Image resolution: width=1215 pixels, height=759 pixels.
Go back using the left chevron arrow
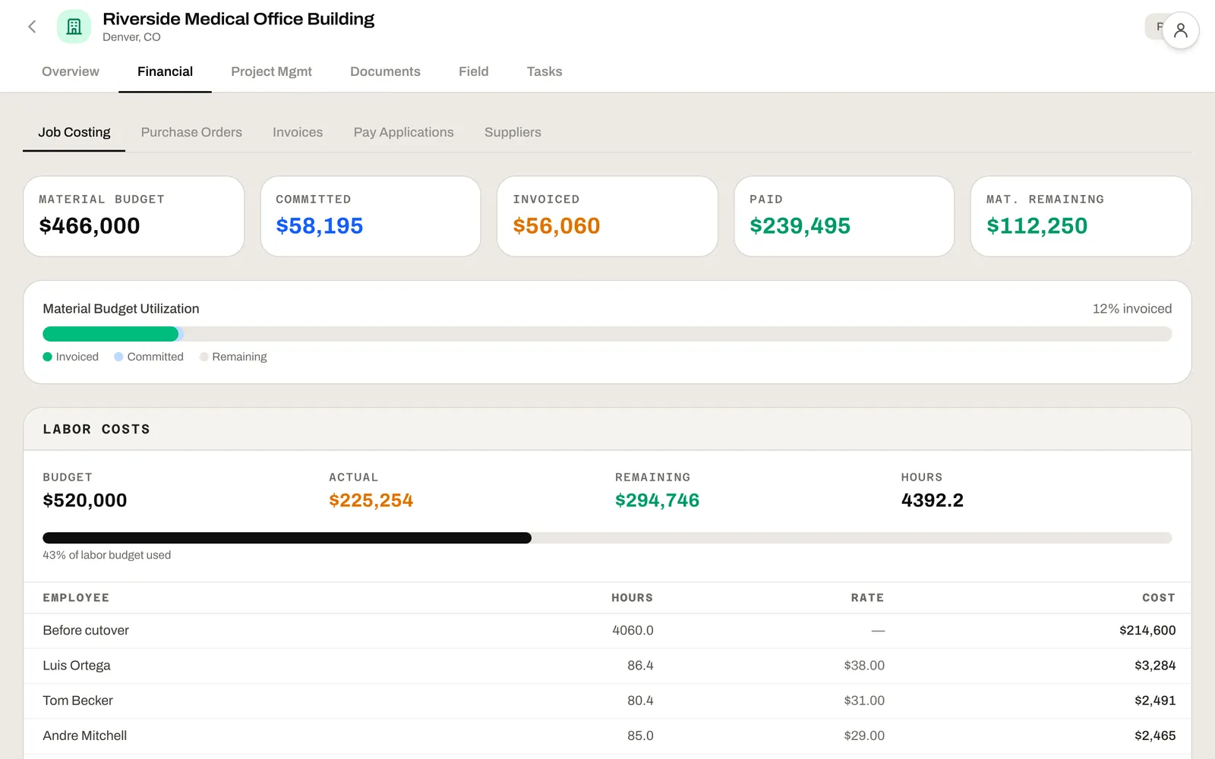32,27
